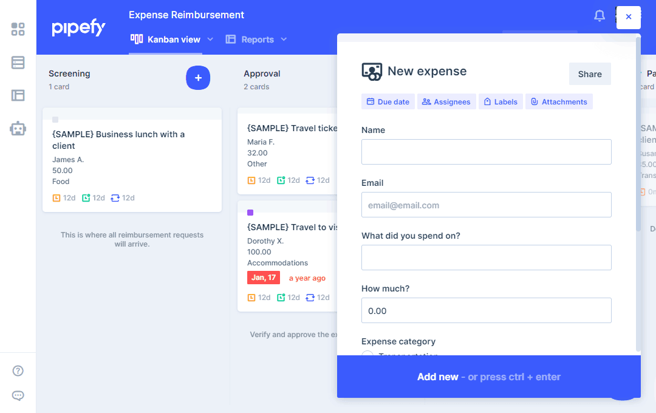Set a Due date for the expense

click(x=388, y=102)
